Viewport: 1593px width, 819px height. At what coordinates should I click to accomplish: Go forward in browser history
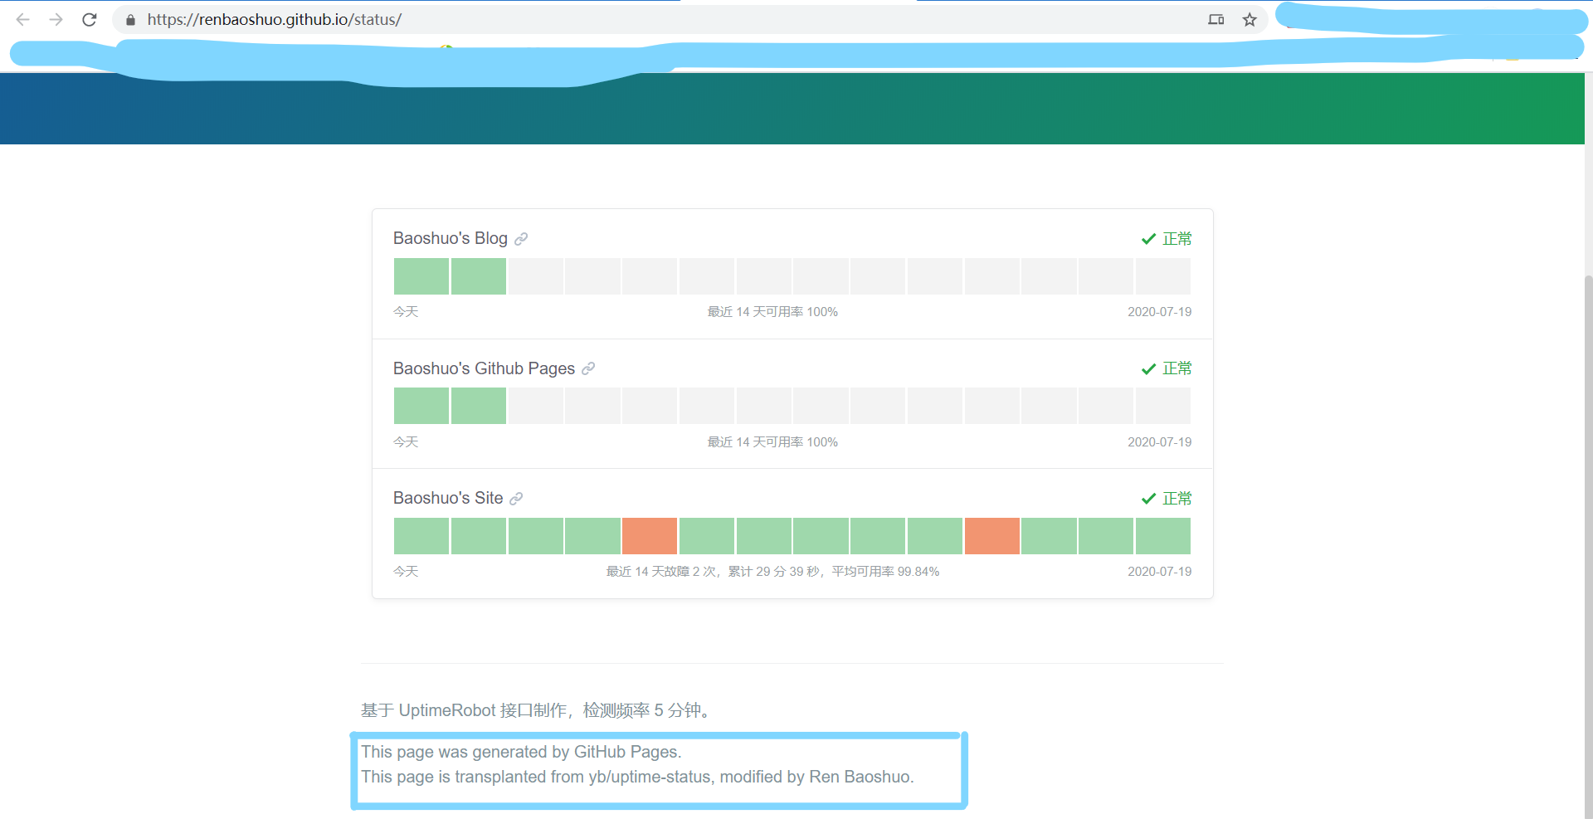click(x=56, y=19)
